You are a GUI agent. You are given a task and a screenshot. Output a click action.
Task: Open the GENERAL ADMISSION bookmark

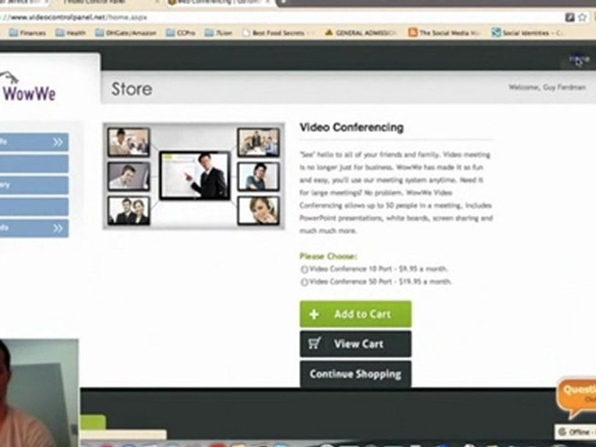pyautogui.click(x=361, y=33)
